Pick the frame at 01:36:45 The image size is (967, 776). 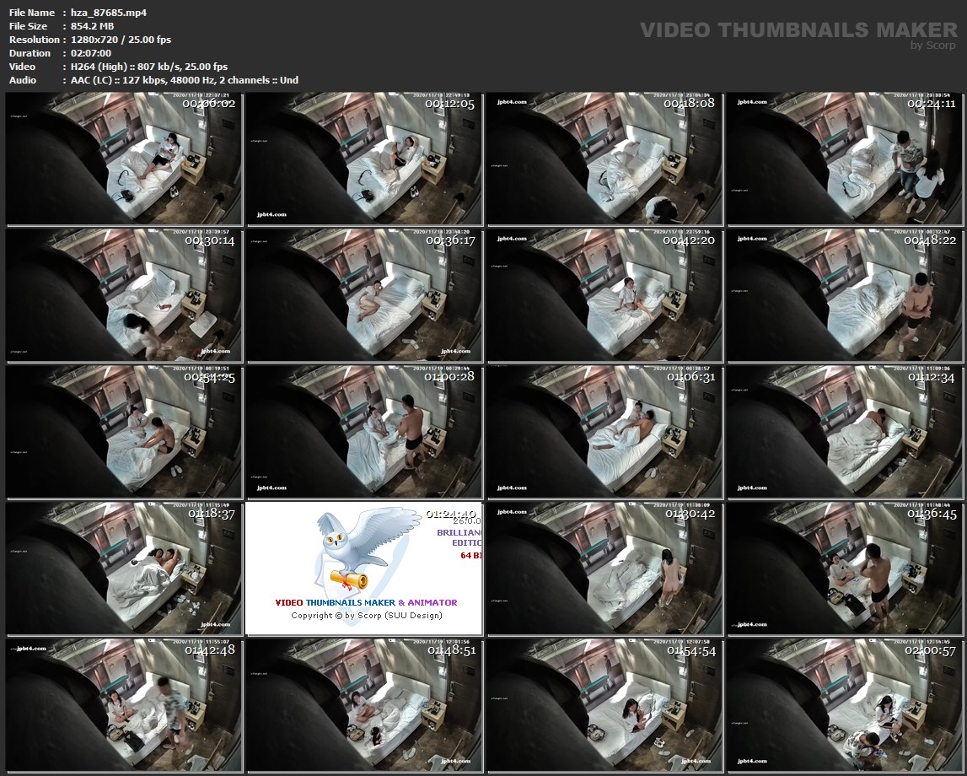point(845,569)
